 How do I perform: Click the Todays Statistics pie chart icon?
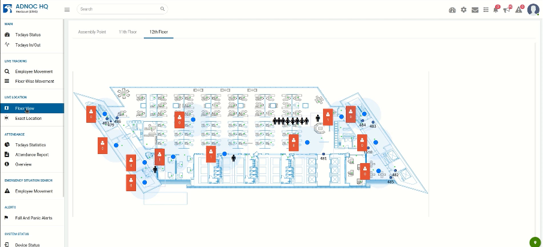[7, 145]
